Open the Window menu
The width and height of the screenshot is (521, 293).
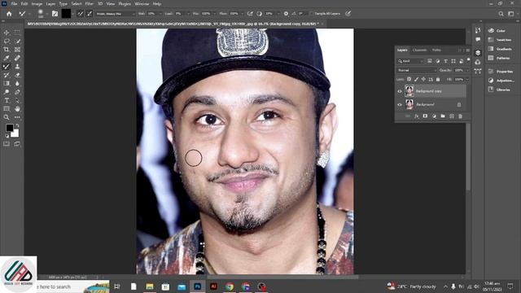tap(142, 4)
